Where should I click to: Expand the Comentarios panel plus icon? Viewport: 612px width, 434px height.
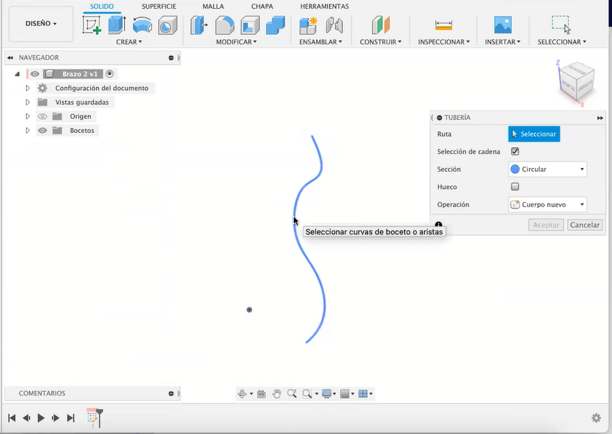coord(171,393)
